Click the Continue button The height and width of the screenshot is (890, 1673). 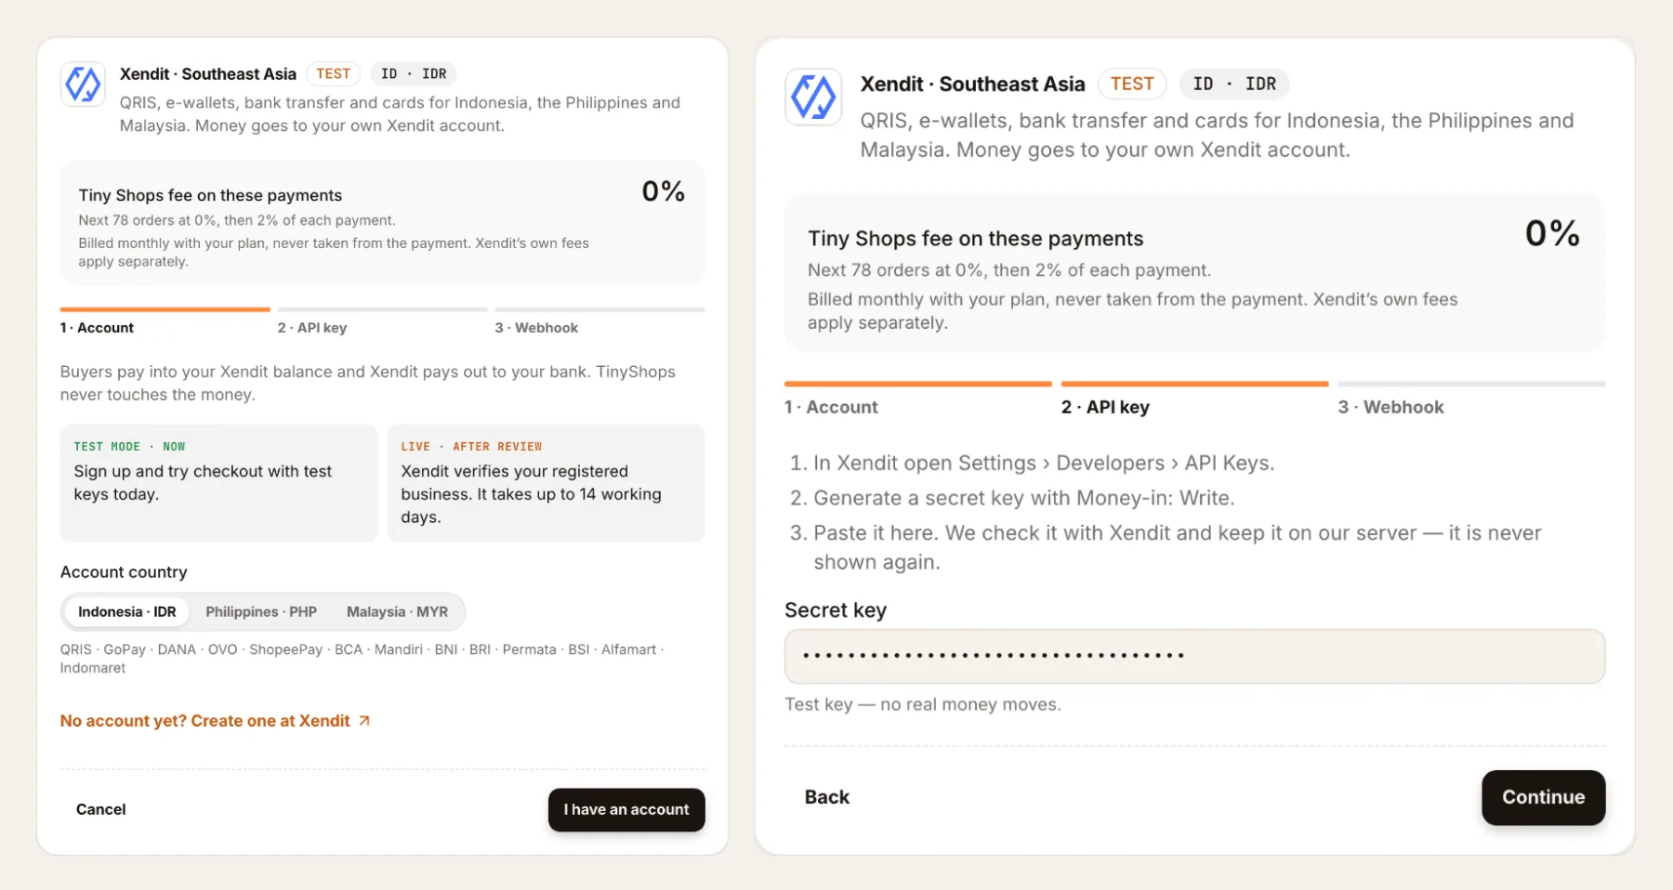click(x=1544, y=797)
